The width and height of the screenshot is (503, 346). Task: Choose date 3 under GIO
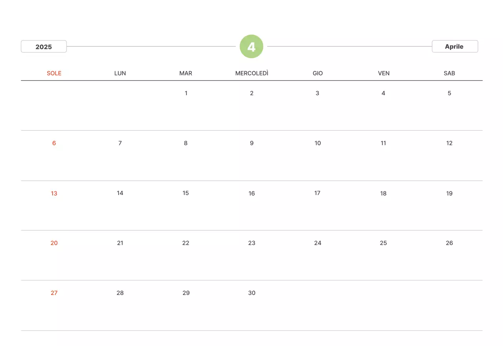(318, 93)
